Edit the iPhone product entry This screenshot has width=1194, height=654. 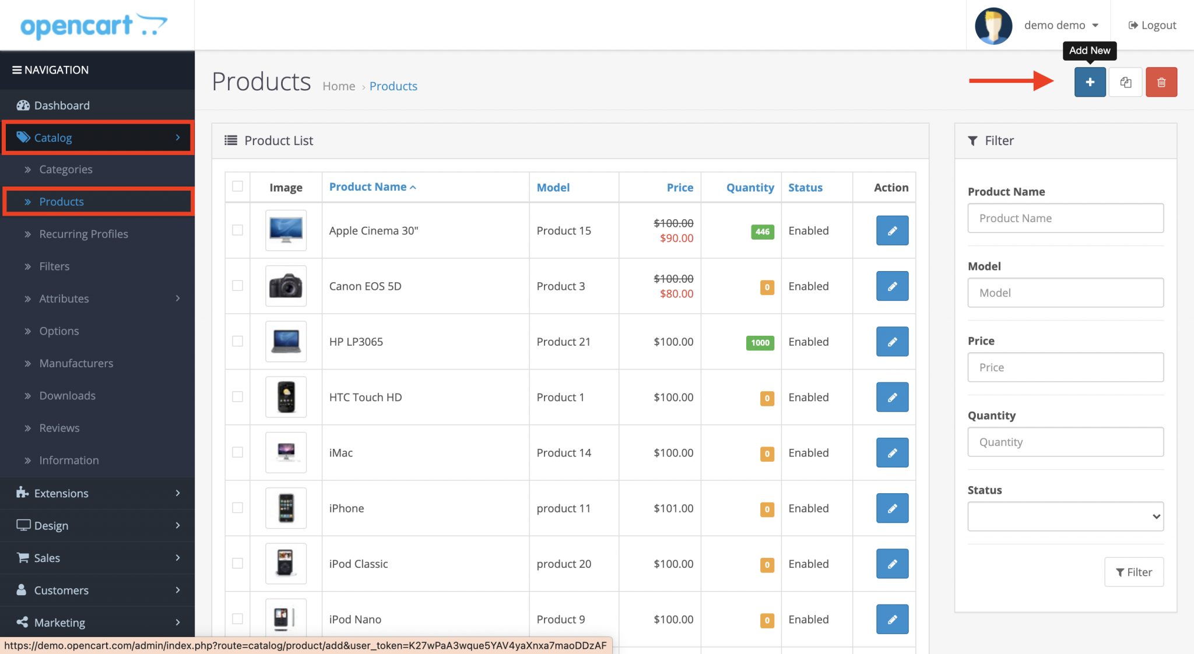pyautogui.click(x=892, y=508)
